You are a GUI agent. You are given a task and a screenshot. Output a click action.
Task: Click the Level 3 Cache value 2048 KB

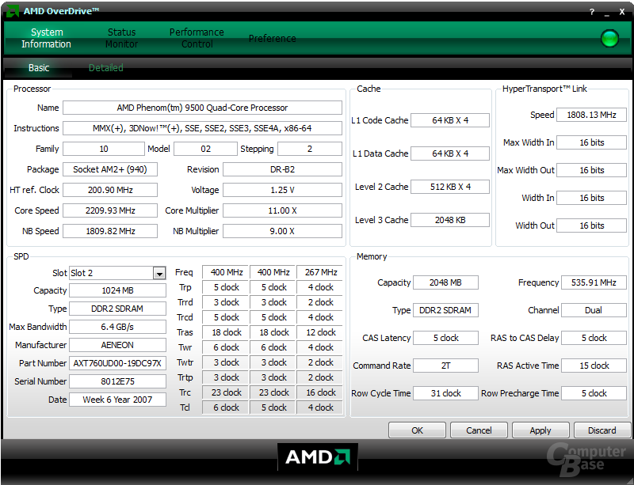coord(450,220)
